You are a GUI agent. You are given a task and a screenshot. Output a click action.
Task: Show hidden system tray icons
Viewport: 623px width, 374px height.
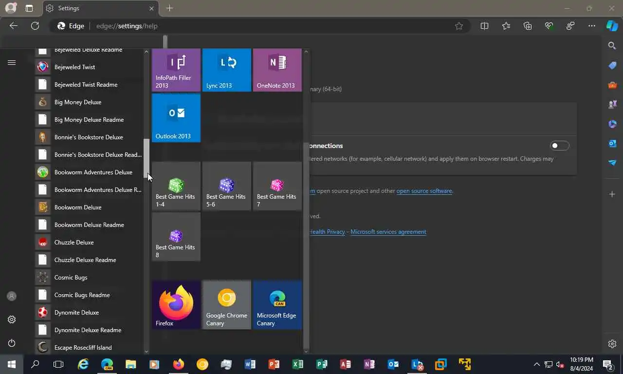tap(537, 364)
